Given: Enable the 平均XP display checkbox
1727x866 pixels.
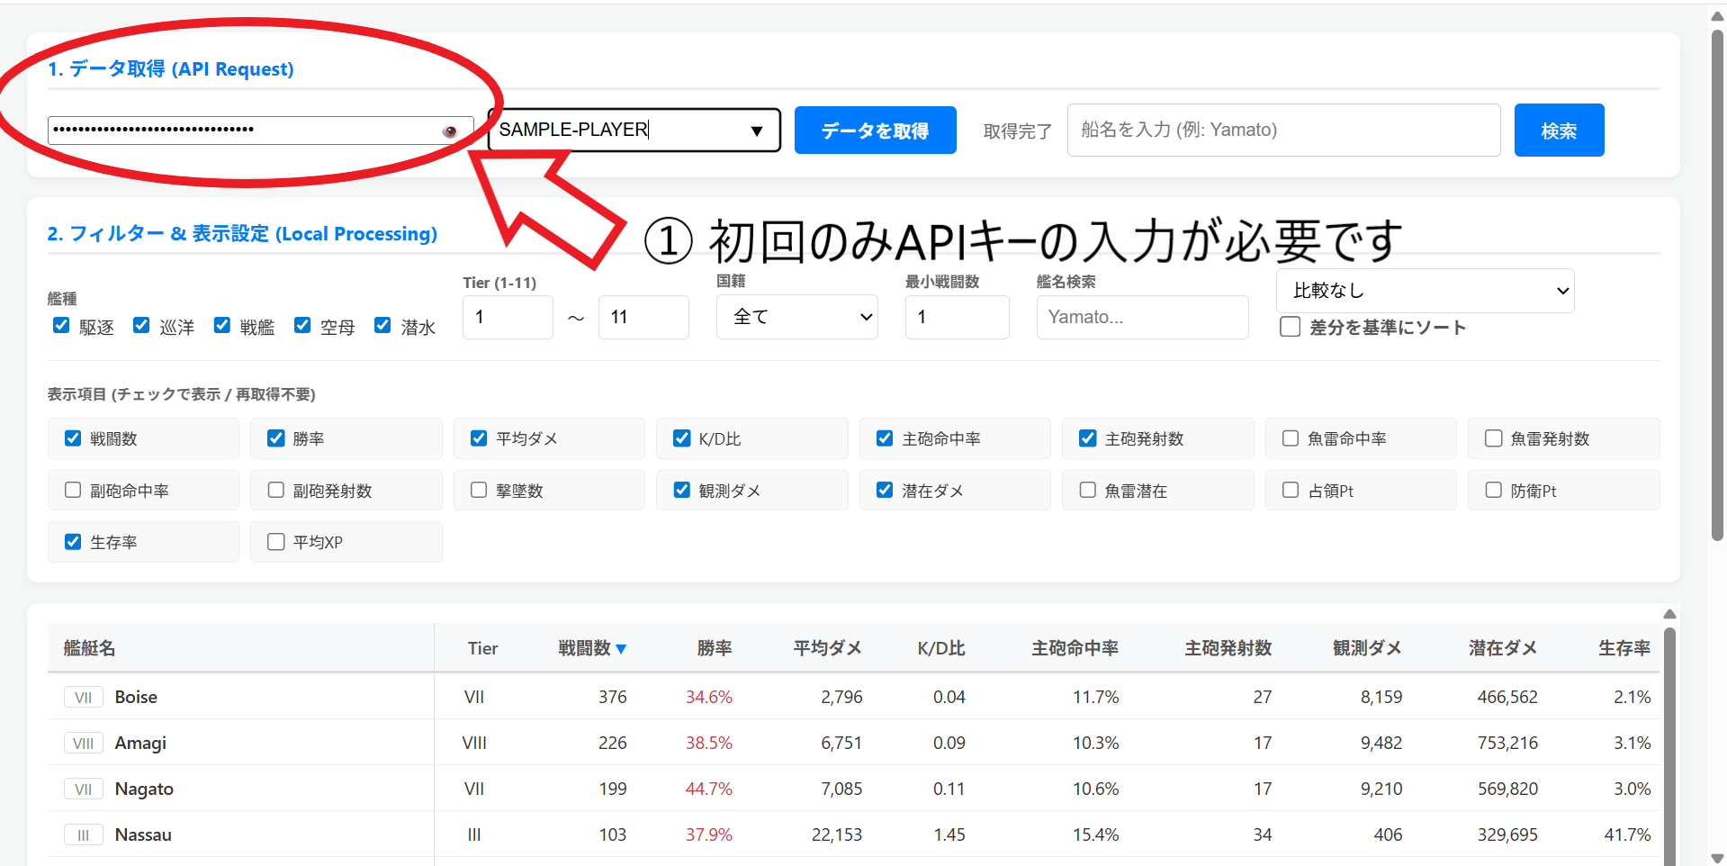Looking at the screenshot, I should (275, 541).
